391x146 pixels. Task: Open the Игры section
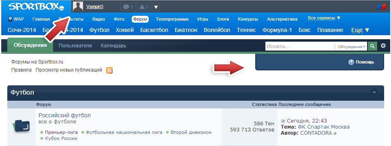203,19
